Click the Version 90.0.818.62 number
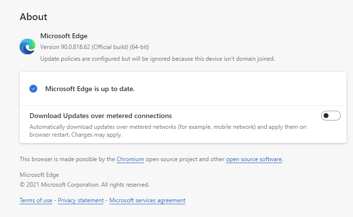Image resolution: width=353 pixels, height=217 pixels. coord(74,47)
